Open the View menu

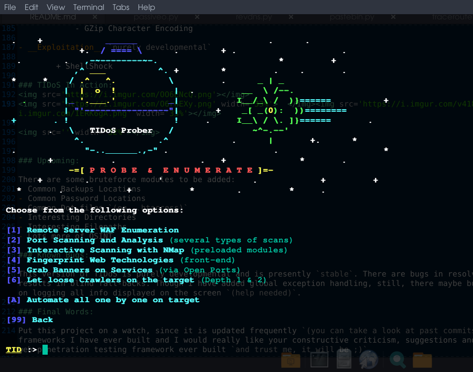[56, 7]
